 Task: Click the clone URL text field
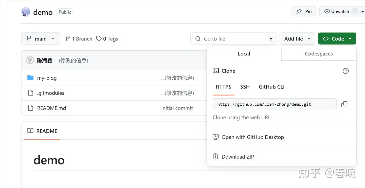pyautogui.click(x=275, y=104)
